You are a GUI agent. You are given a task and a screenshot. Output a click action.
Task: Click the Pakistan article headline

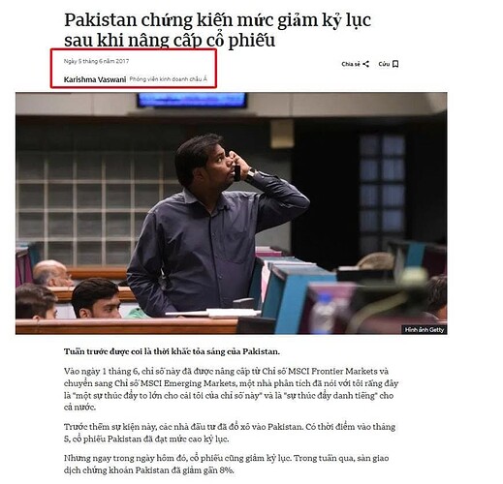(x=217, y=30)
